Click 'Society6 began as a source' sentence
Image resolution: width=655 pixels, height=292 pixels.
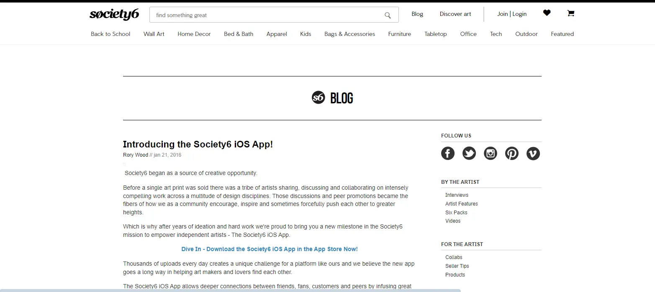(x=191, y=173)
